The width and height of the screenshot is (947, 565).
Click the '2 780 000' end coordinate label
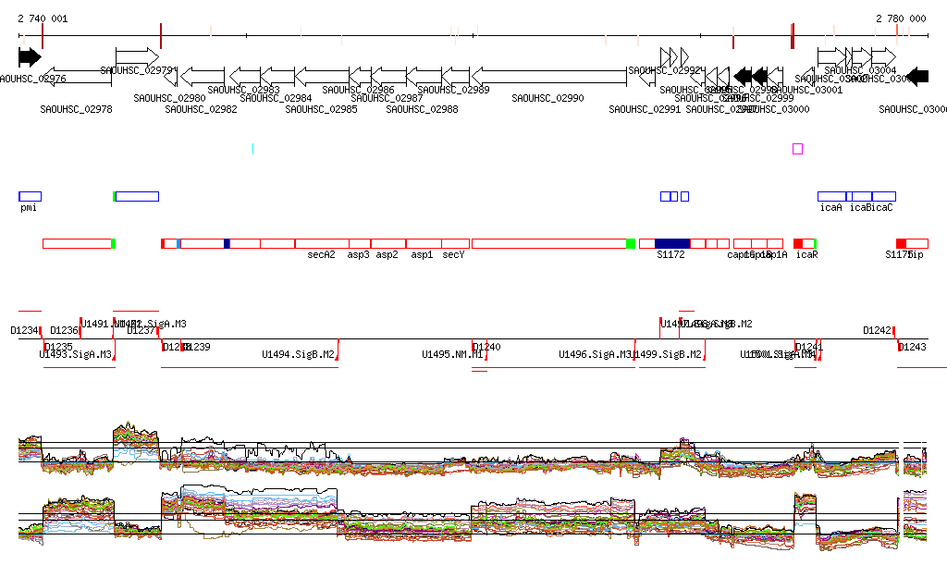[901, 18]
